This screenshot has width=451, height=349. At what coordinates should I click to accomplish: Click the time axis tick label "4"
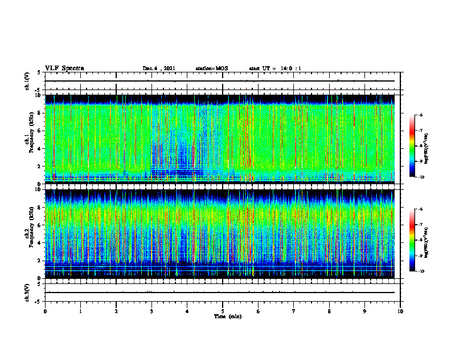pos(187,311)
